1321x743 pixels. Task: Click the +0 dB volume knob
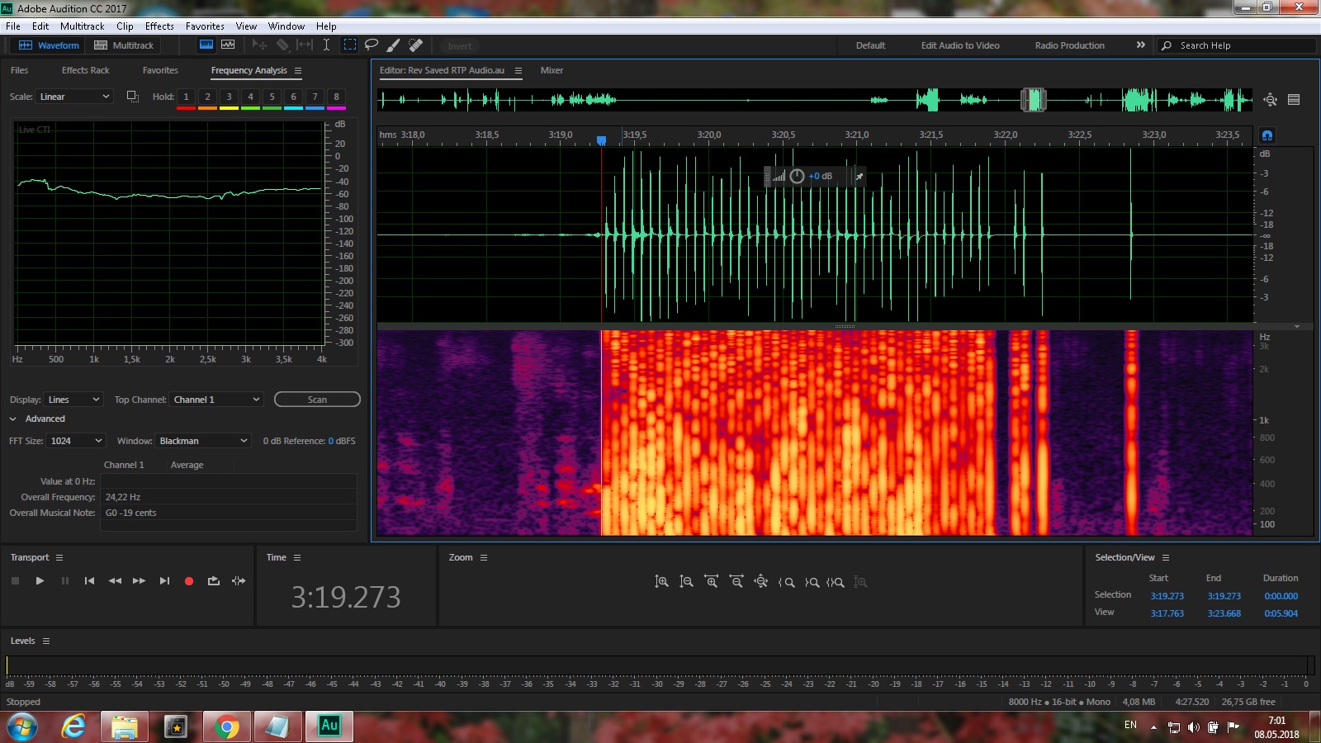tap(797, 176)
